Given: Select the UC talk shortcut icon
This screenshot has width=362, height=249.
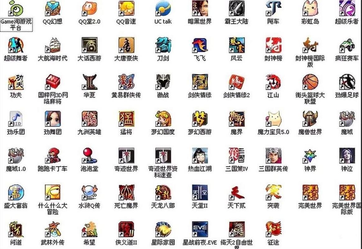Looking at the screenshot, I should pyautogui.click(x=163, y=9).
